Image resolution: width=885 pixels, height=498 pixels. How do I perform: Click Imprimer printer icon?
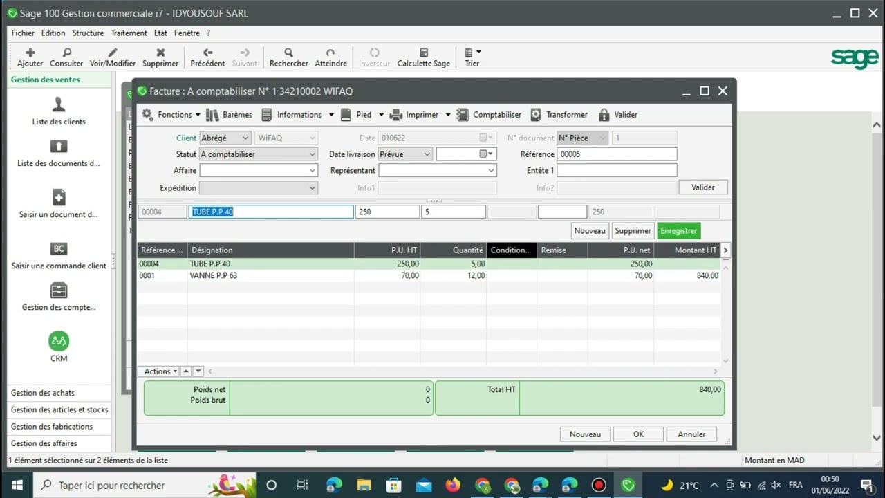396,115
